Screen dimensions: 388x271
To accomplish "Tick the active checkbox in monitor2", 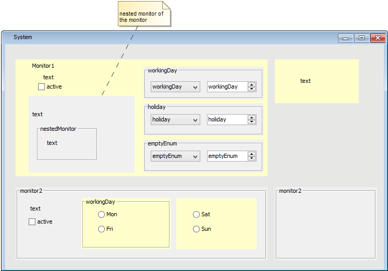I will pos(32,222).
